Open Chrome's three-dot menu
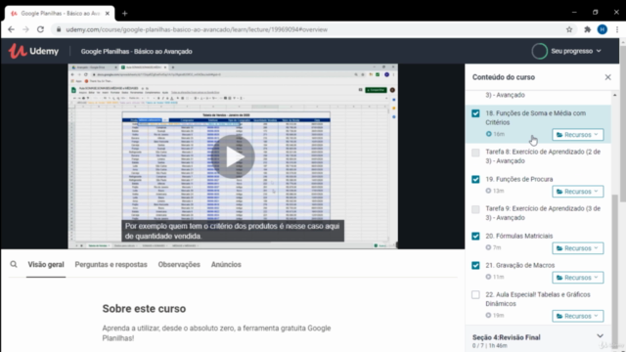 [617, 29]
